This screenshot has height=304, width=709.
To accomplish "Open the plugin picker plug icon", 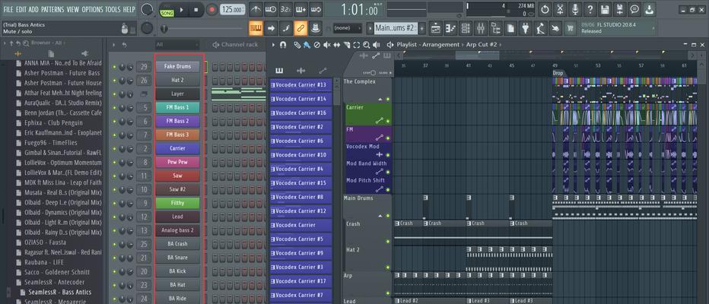I will coord(526,28).
